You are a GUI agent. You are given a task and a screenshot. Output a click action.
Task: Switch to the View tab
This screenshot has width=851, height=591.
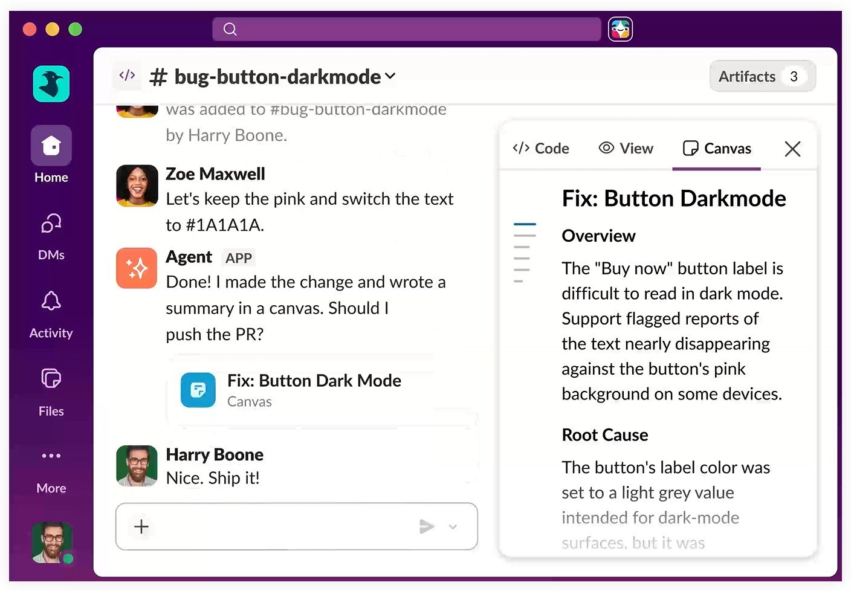[x=626, y=149]
